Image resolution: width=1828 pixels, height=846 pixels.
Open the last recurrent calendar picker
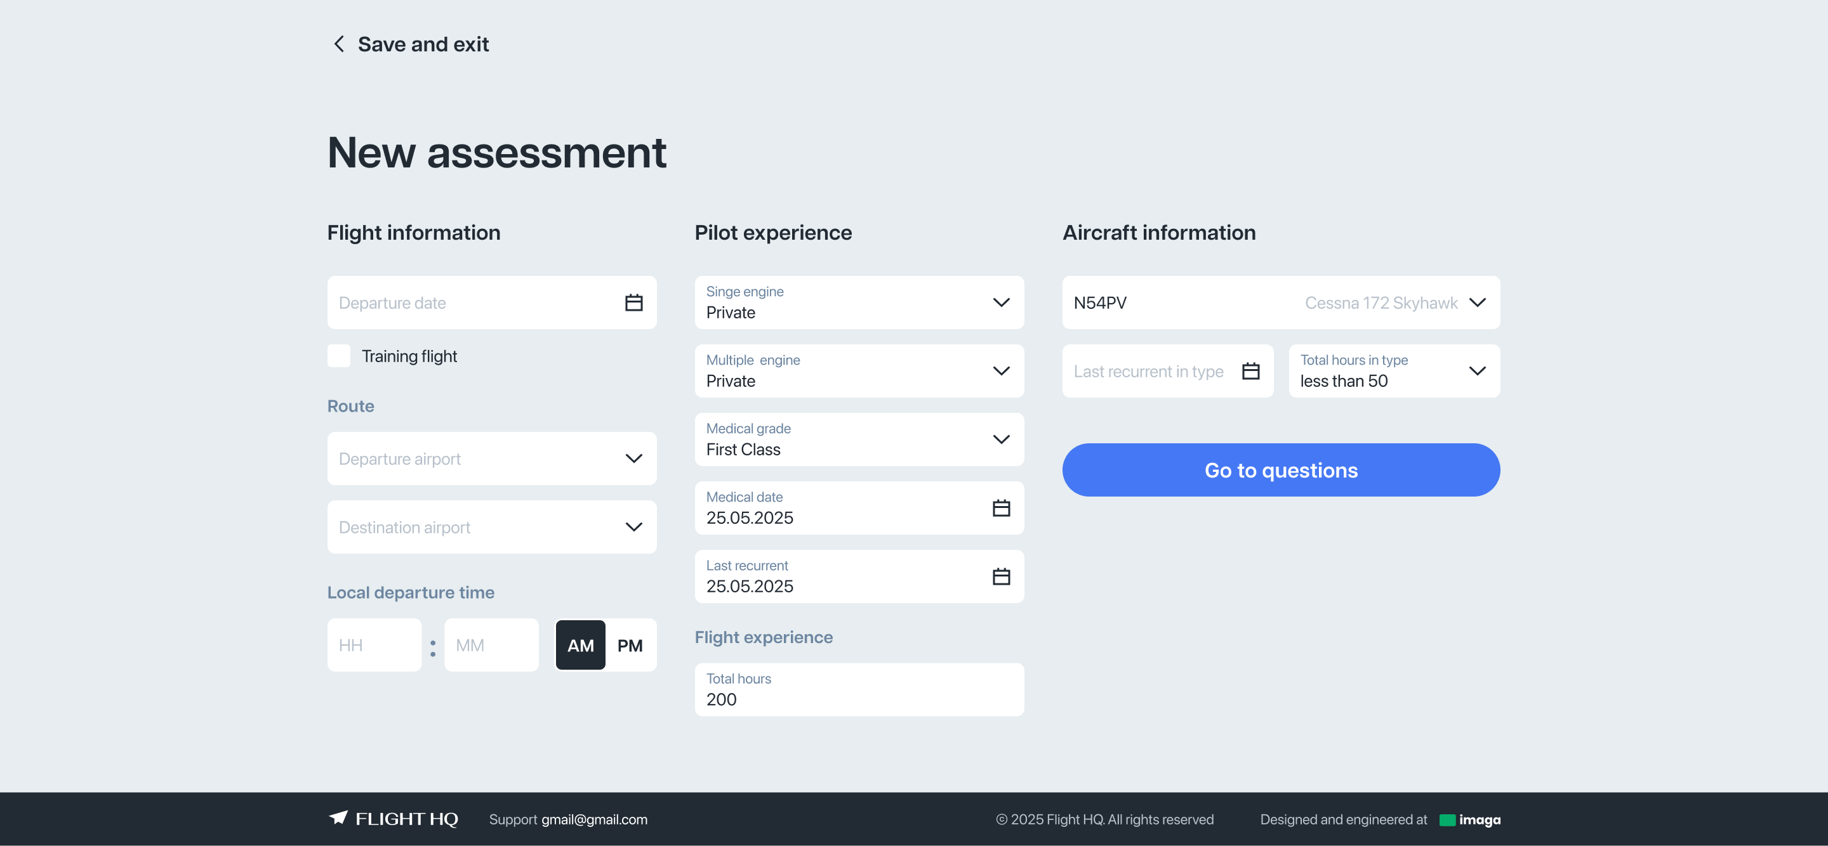[x=1000, y=576]
